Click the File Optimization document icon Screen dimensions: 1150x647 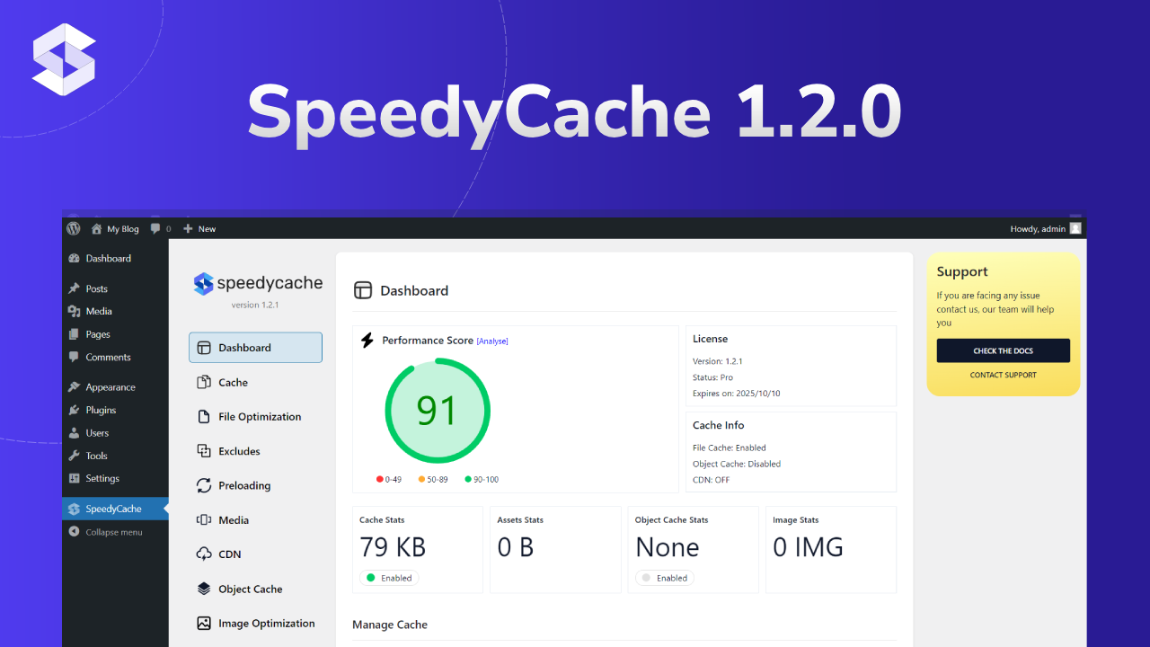click(x=204, y=417)
